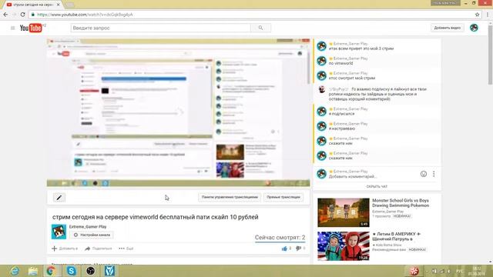
Task: Click chat message я подписался
Action: (x=341, y=114)
